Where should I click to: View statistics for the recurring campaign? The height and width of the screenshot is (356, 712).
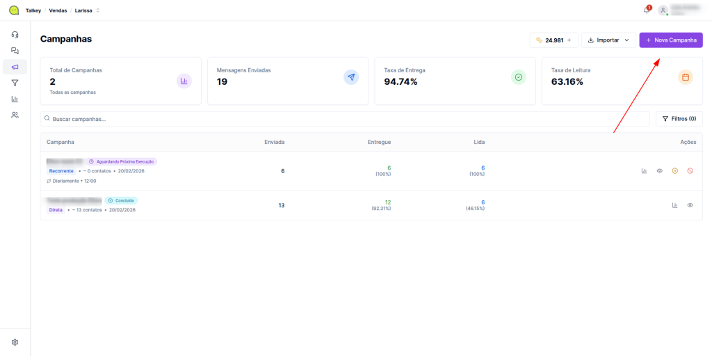coord(644,170)
